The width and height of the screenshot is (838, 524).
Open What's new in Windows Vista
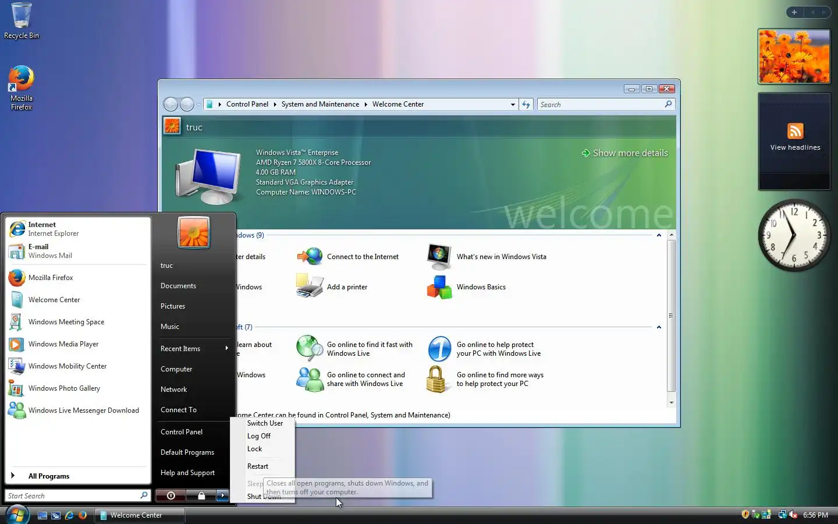(x=487, y=257)
